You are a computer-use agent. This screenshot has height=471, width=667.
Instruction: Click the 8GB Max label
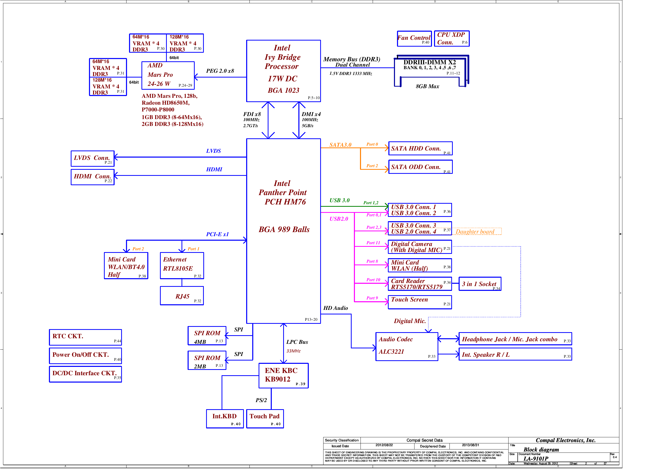point(427,86)
